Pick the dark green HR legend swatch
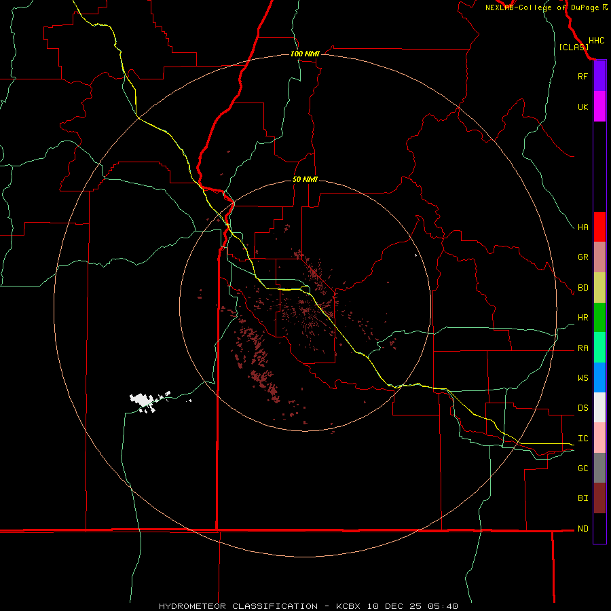 point(599,318)
